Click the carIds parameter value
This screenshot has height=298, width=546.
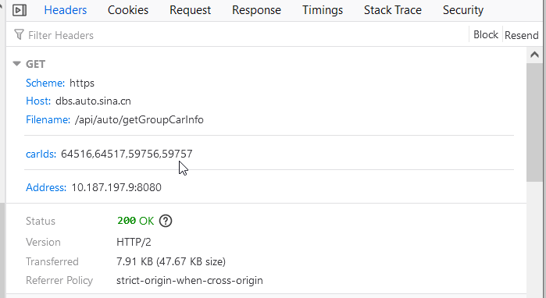coord(127,154)
